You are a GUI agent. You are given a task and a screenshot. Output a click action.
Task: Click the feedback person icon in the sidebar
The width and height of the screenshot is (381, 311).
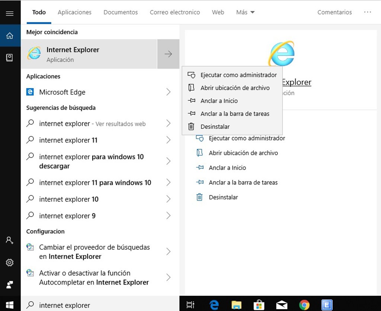click(10, 285)
